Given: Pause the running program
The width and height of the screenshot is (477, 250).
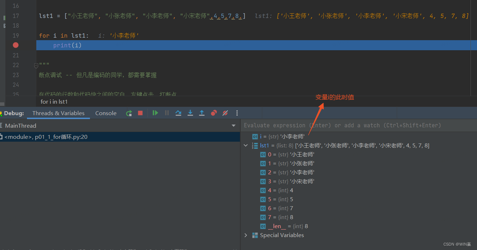Looking at the screenshot, I should pos(167,113).
